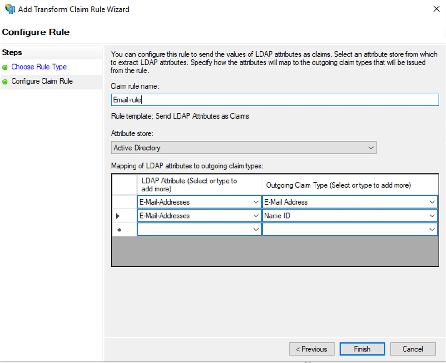This screenshot has height=363, width=446.
Task: Select the Configure Claim Rule step
Action: tap(42, 81)
